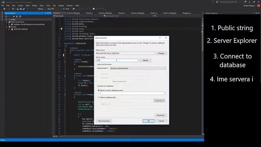Click the Connect to Server icon in Server Explorer
Viewport: 261px width, 147px height.
17,16
